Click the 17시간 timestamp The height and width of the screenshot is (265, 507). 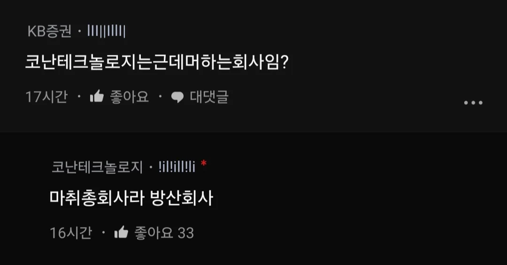(46, 97)
